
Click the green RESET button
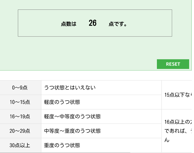173,64
